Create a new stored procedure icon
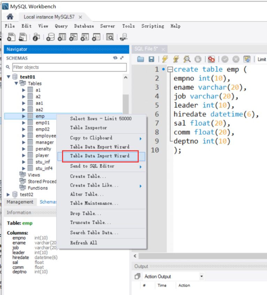 85,37
